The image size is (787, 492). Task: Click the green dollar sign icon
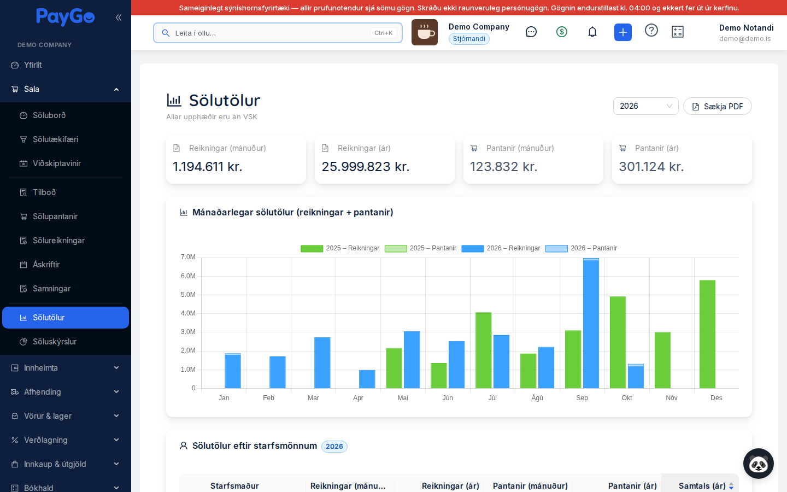[x=562, y=32]
